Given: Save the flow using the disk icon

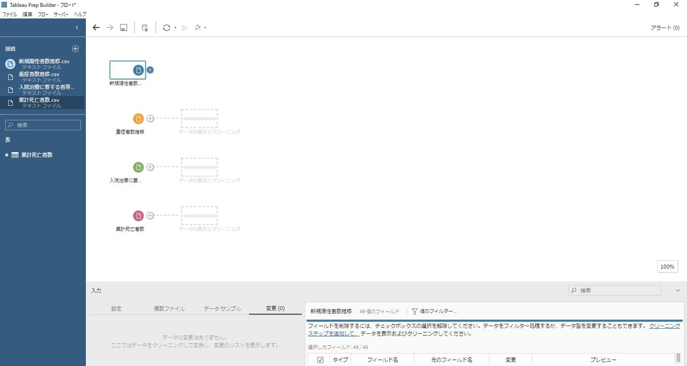Looking at the screenshot, I should coord(124,27).
